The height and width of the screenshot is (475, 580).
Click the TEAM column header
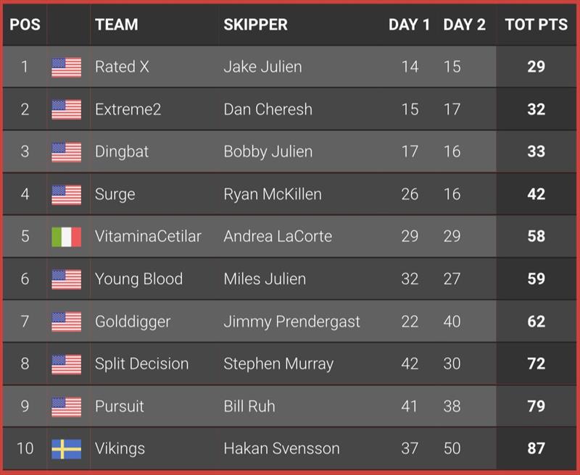click(117, 25)
